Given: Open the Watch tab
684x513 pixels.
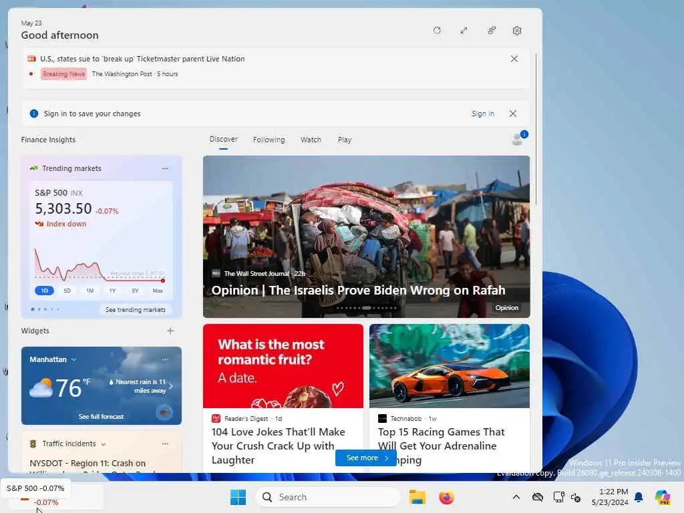Looking at the screenshot, I should (311, 140).
